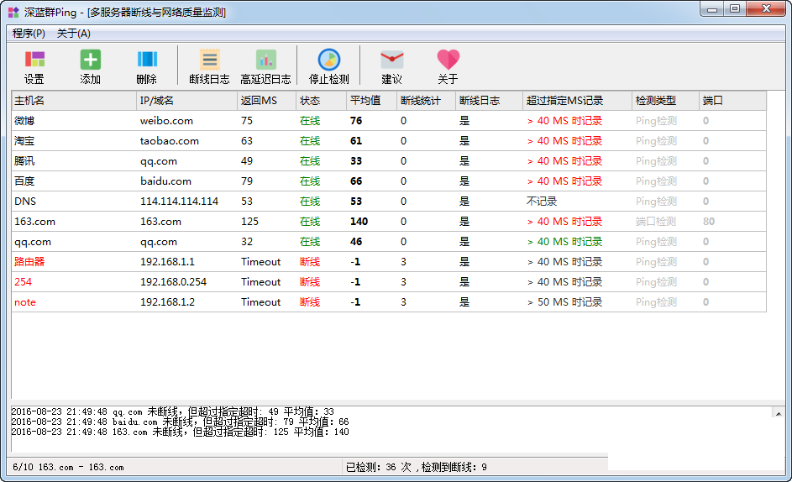The height and width of the screenshot is (482, 792).
Task: Close the 深蓝群Ping window
Action: tap(766, 9)
